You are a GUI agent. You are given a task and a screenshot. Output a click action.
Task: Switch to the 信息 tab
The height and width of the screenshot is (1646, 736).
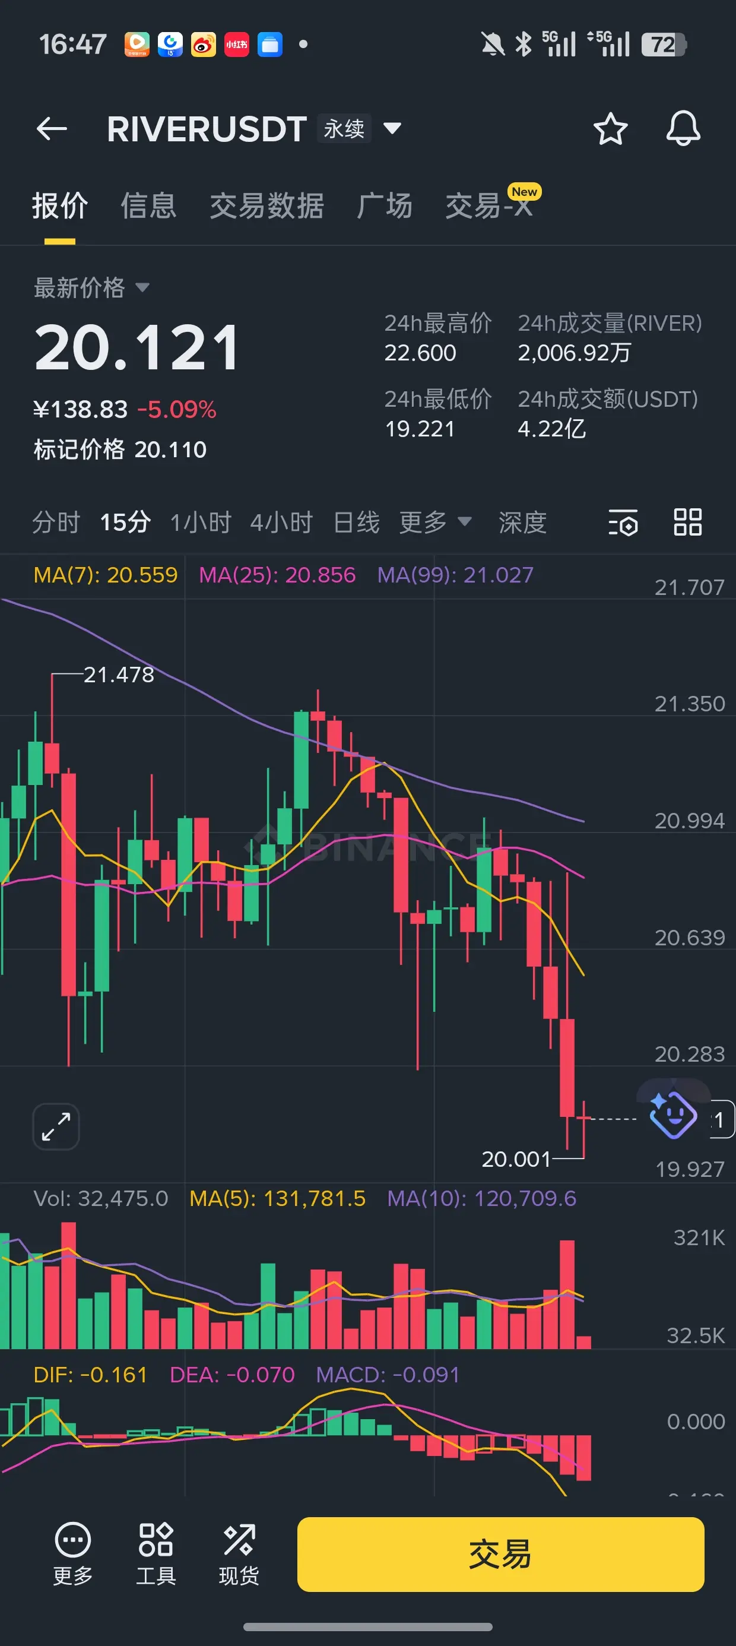pyautogui.click(x=148, y=205)
